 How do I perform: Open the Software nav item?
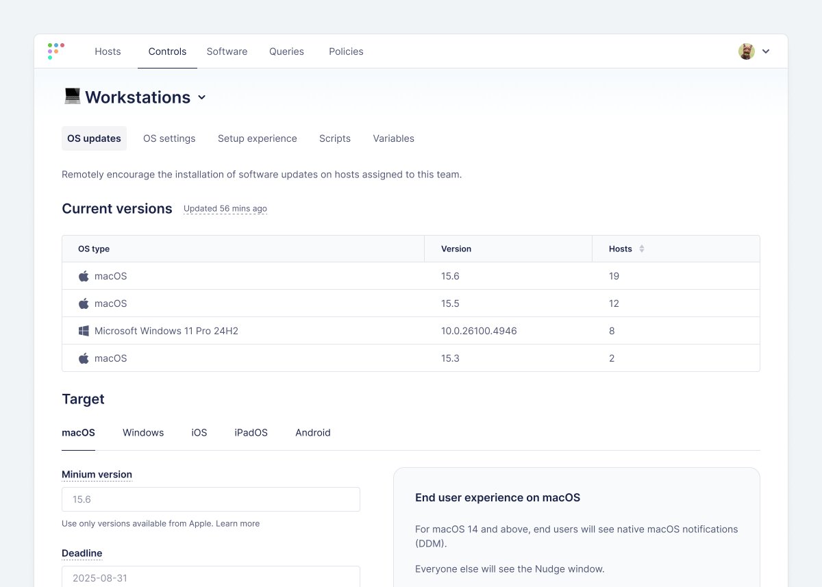(x=227, y=51)
